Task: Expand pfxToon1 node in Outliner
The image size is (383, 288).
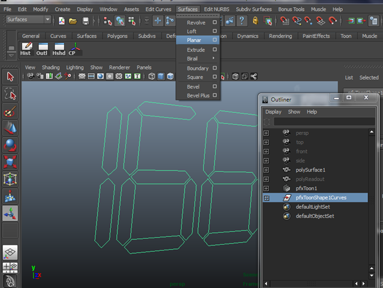Action: pos(266,188)
